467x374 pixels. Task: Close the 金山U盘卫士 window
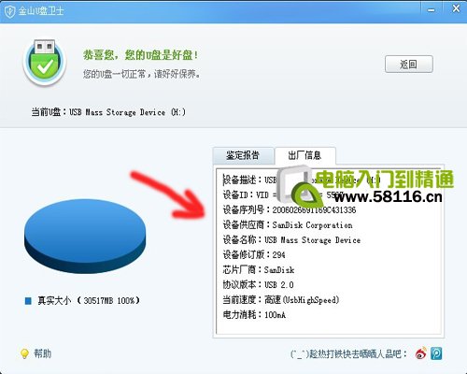456,8
